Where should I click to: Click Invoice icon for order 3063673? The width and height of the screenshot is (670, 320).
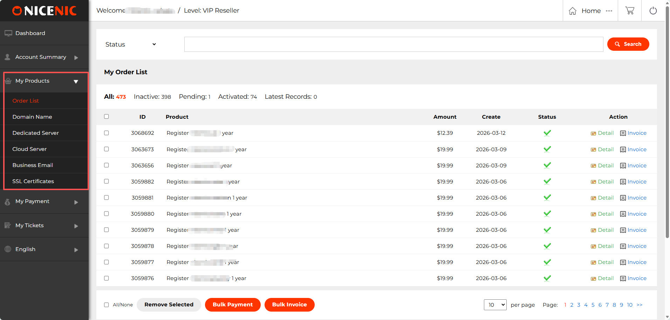pyautogui.click(x=623, y=149)
